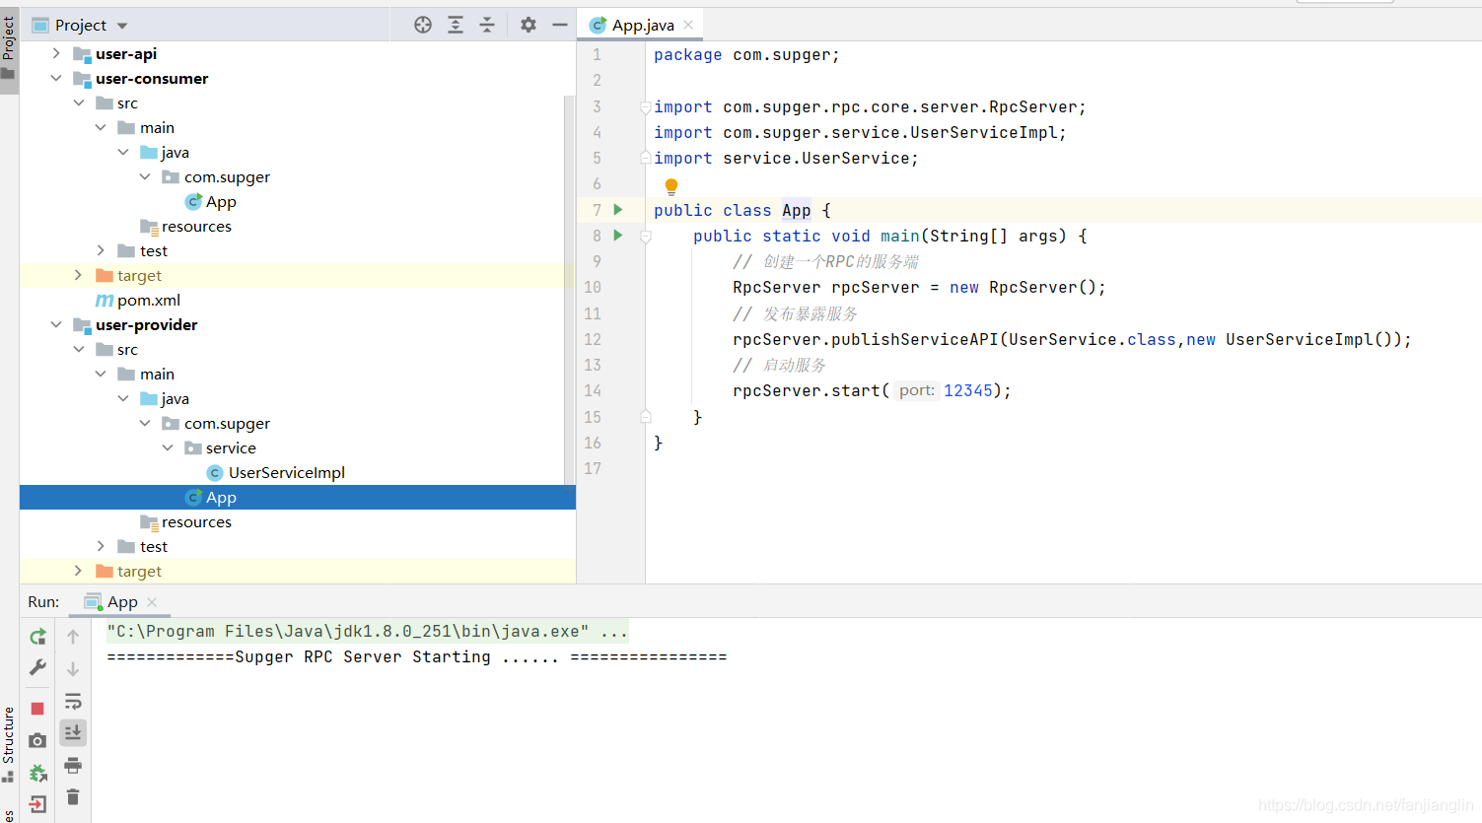The image size is (1482, 823).
Task: Click the Expand All icon in Project panel
Action: (456, 25)
